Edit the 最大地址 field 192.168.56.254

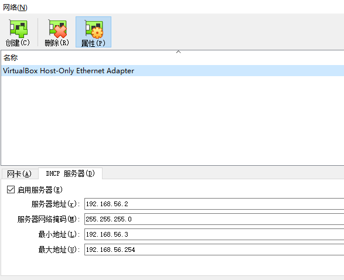pos(214,250)
